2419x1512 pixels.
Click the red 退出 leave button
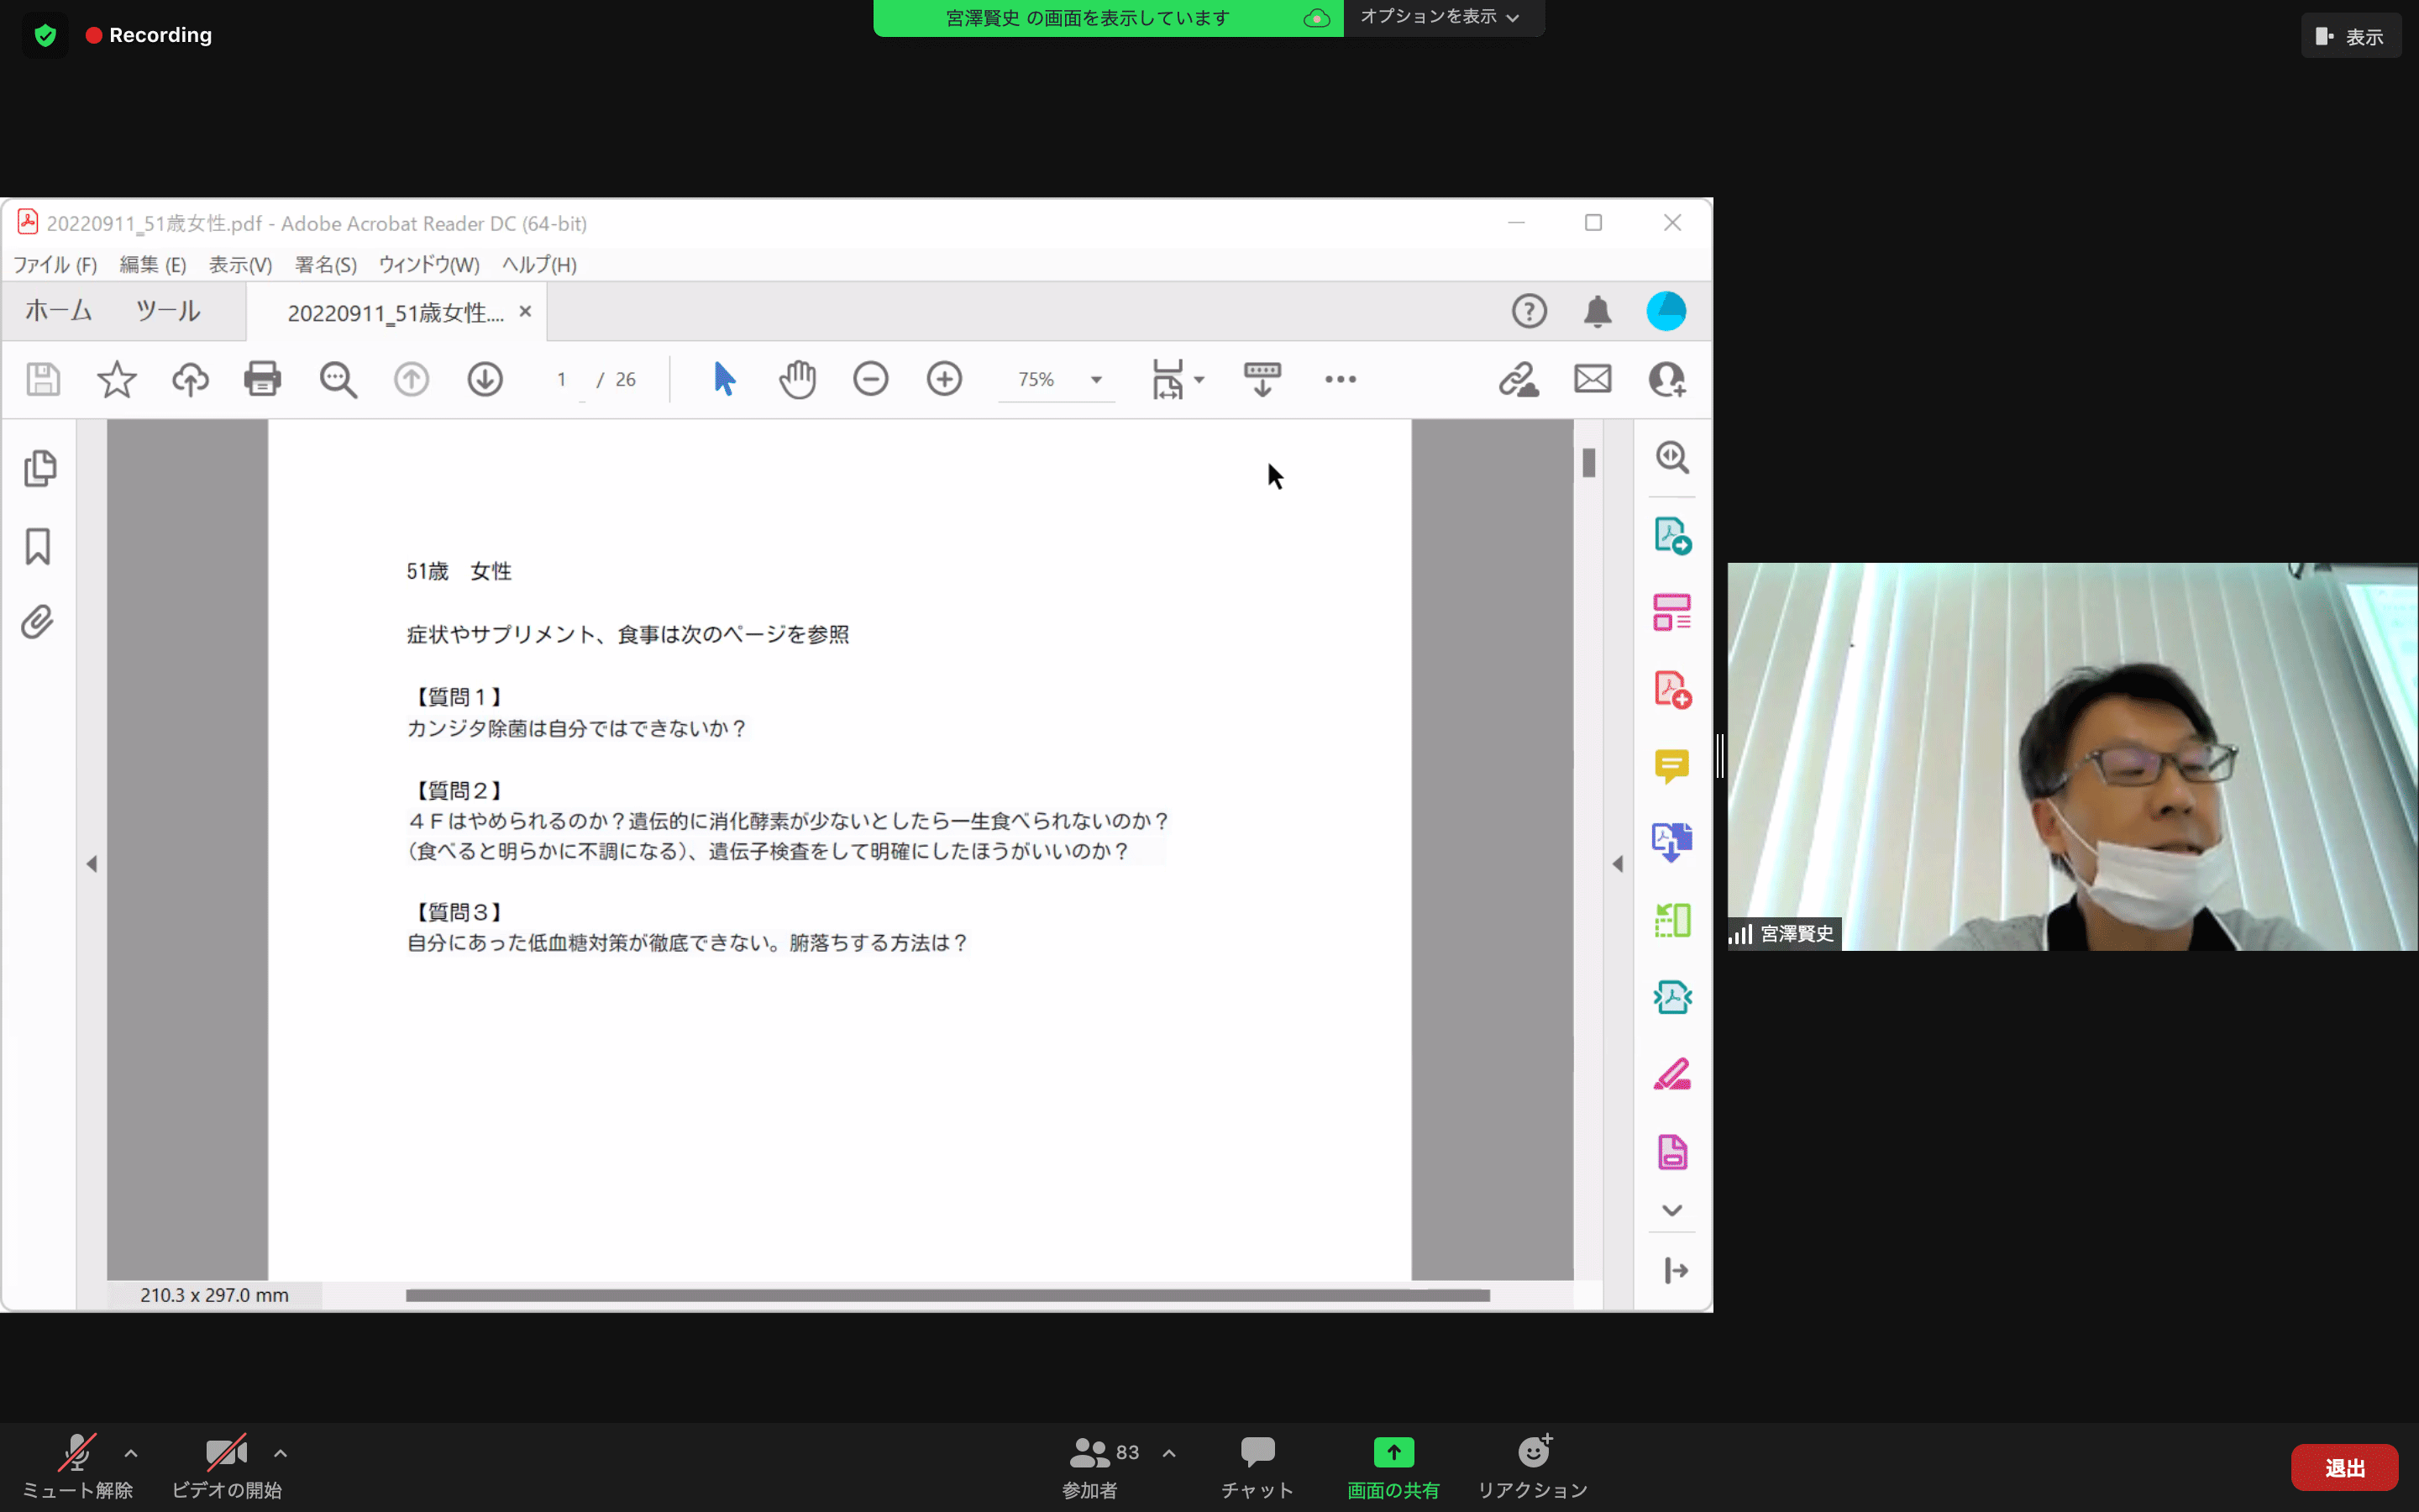2345,1467
